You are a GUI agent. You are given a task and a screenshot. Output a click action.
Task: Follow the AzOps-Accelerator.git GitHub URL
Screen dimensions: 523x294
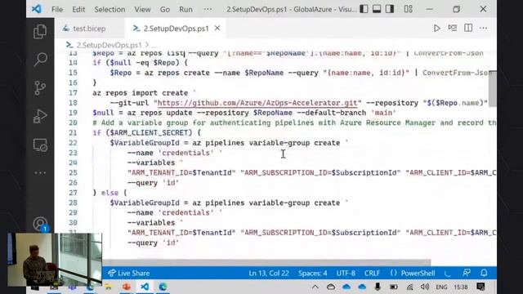point(257,103)
